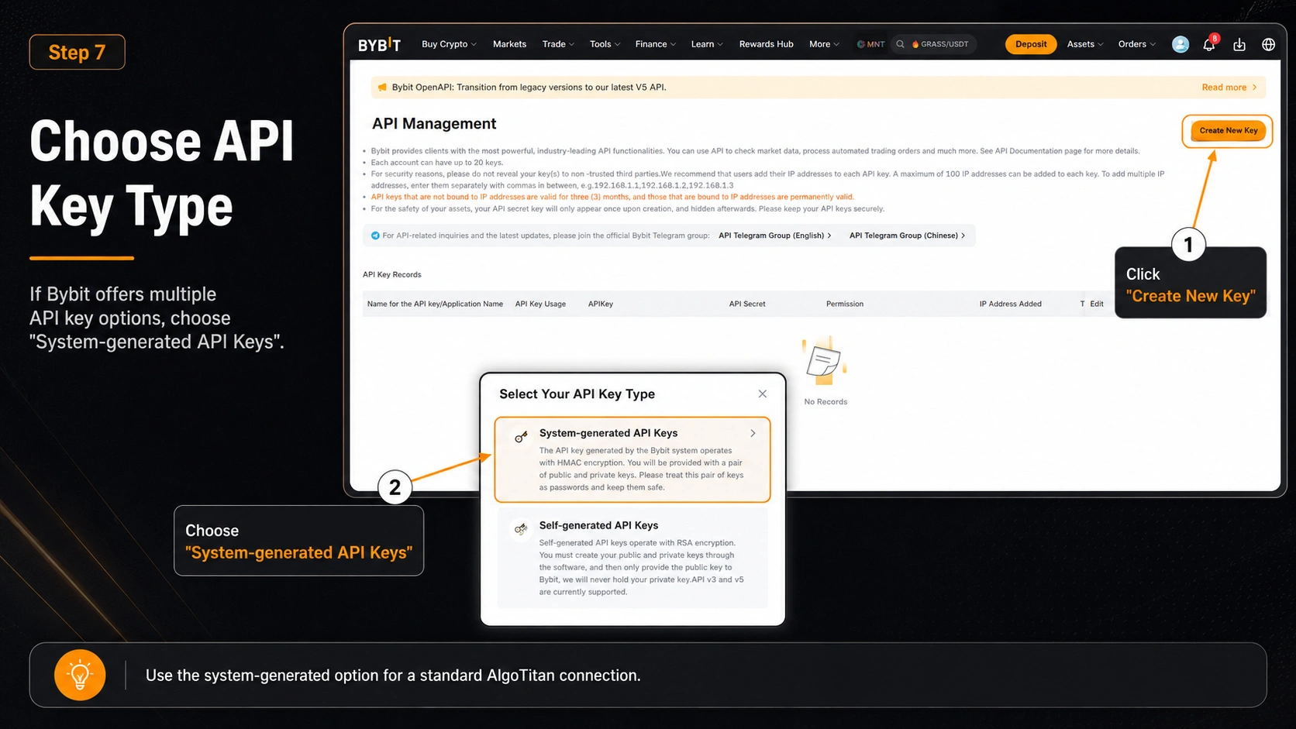
Task: Open the notifications bell
Action: 1209,44
